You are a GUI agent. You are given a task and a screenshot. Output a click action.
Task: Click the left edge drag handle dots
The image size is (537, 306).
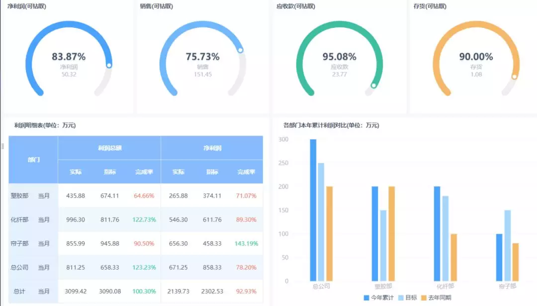[x=3, y=146]
